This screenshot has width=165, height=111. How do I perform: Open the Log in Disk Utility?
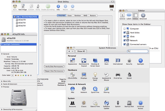pyautogui.click(x=111, y=7)
